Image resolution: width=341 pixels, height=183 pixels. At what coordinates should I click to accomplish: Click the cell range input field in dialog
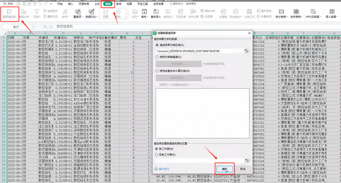click(200, 51)
